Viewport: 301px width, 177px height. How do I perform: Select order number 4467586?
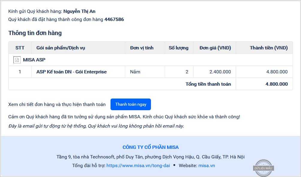(x=114, y=19)
